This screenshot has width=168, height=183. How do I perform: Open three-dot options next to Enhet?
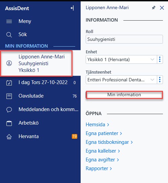pos(160,59)
